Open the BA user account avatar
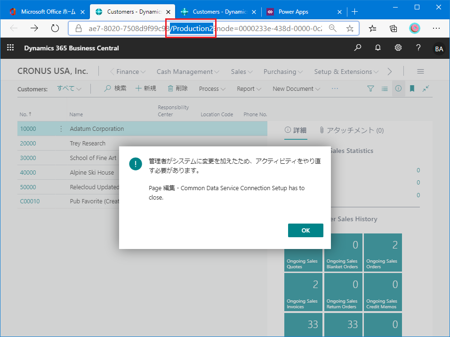The height and width of the screenshot is (337, 450). click(x=439, y=49)
